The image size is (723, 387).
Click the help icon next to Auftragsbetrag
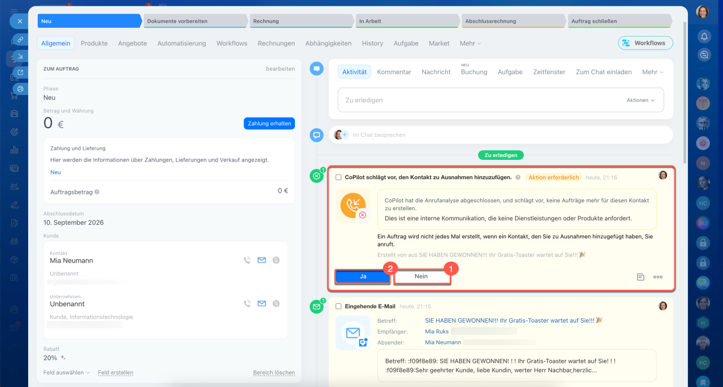(97, 192)
